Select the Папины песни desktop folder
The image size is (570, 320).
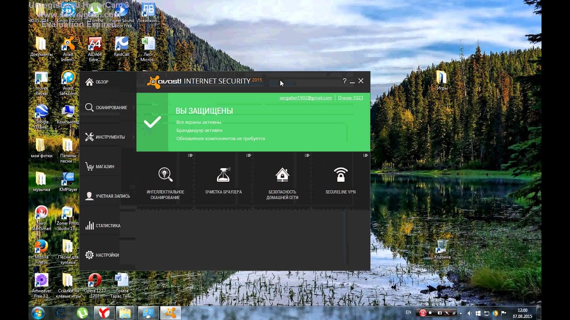point(68,151)
